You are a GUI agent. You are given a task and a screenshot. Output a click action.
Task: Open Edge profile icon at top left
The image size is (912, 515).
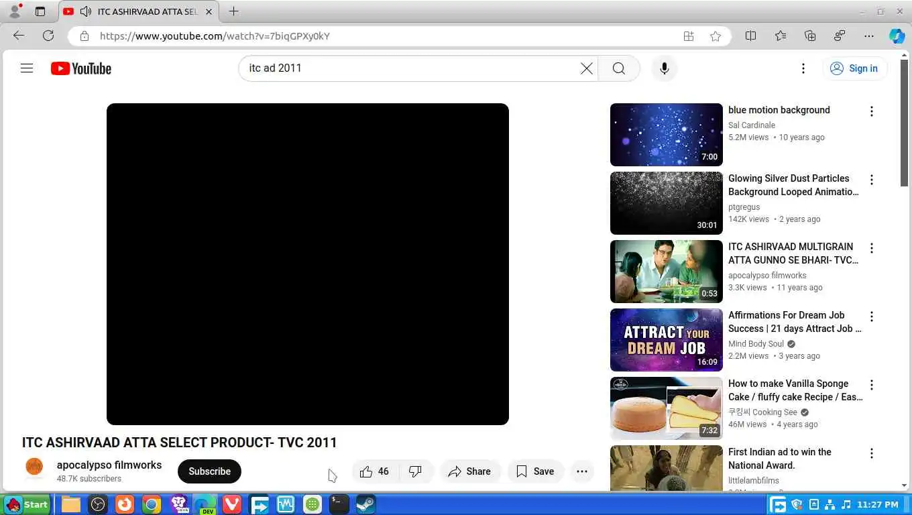(x=15, y=11)
